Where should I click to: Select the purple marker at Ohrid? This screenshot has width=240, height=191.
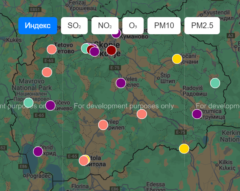pos(38,151)
